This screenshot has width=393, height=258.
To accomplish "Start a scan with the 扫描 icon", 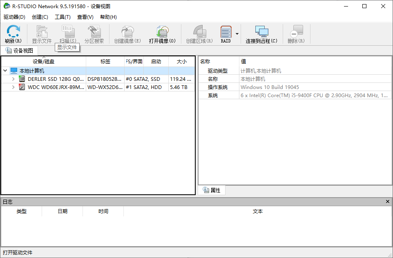I will (67, 31).
